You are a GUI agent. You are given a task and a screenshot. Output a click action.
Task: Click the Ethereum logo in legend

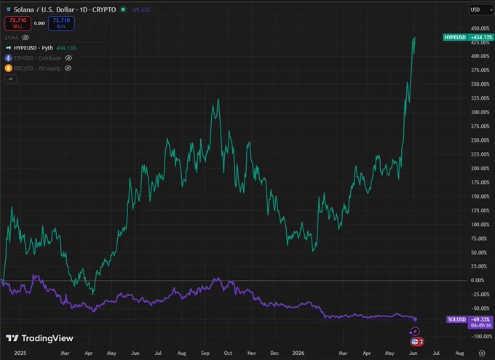click(x=9, y=58)
